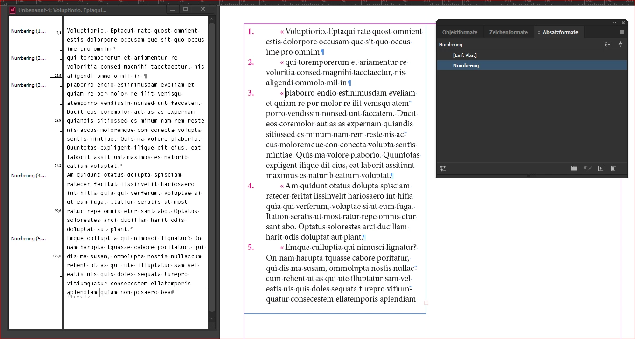
Task: Maximize the story editor window
Action: pyautogui.click(x=186, y=9)
